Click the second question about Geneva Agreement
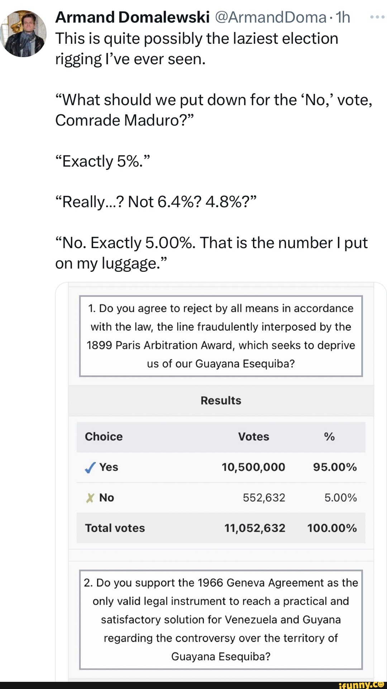 pyautogui.click(x=221, y=619)
